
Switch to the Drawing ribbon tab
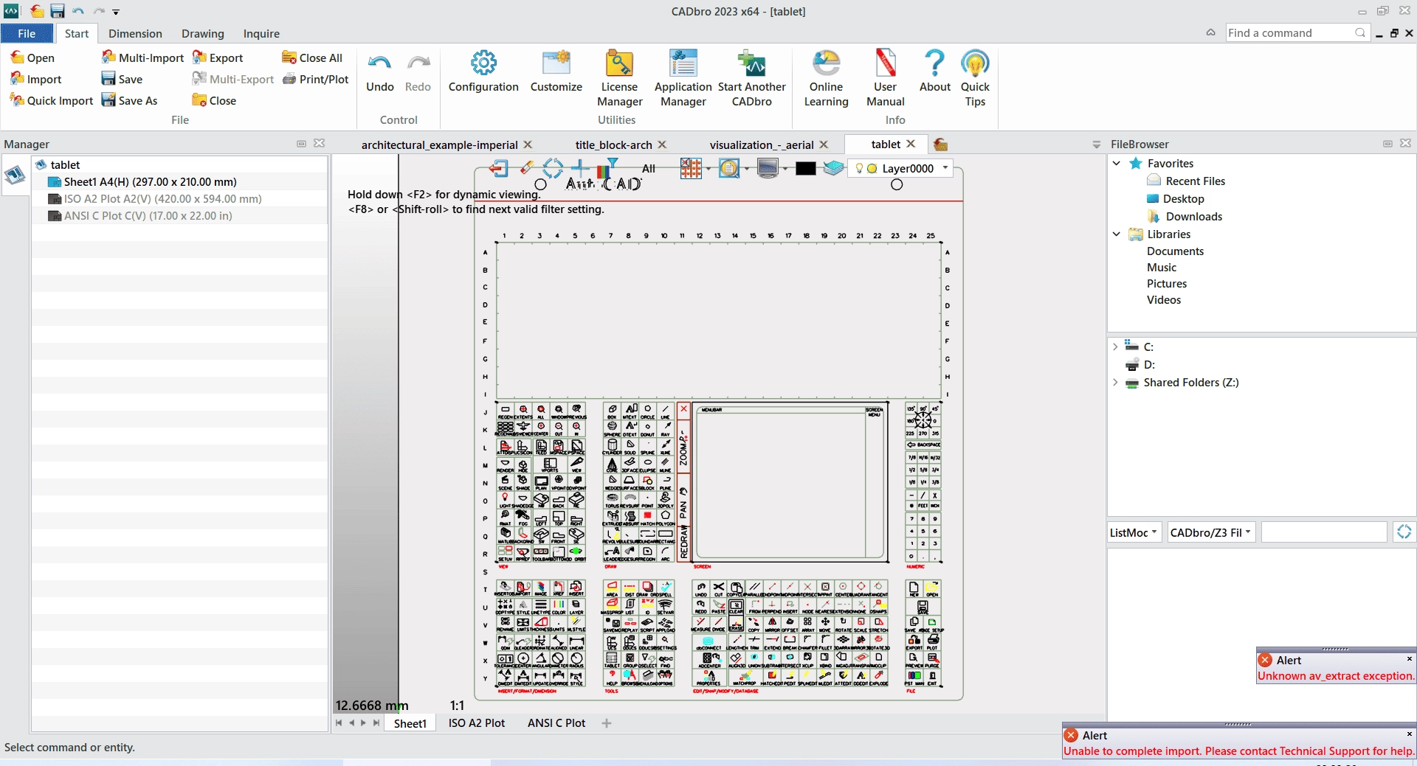point(203,33)
